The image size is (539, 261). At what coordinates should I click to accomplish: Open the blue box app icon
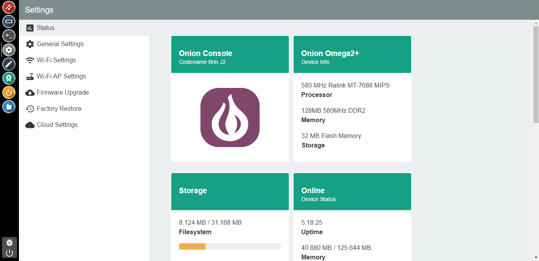click(9, 106)
